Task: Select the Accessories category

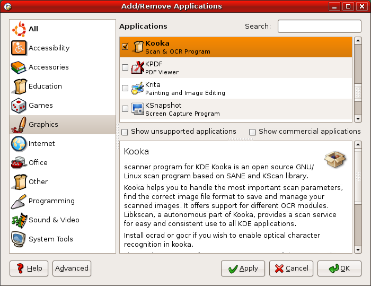Action: [48, 67]
